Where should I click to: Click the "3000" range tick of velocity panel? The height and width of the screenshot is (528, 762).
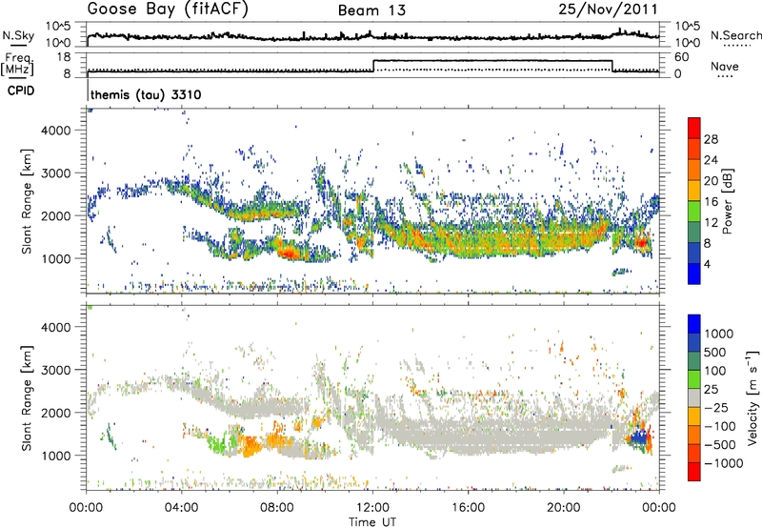pyautogui.click(x=56, y=370)
